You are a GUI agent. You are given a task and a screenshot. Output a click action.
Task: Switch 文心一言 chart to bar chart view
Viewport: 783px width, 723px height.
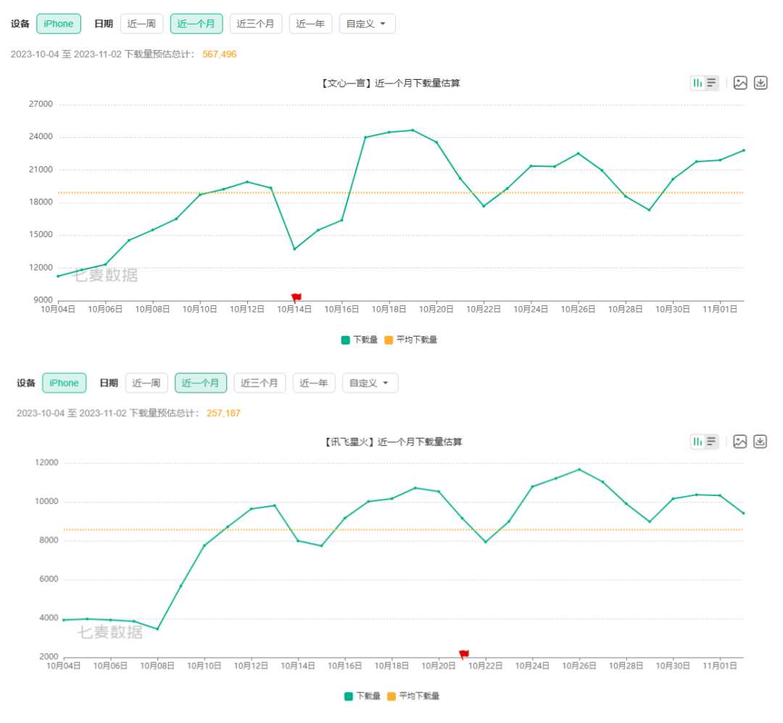pos(697,83)
